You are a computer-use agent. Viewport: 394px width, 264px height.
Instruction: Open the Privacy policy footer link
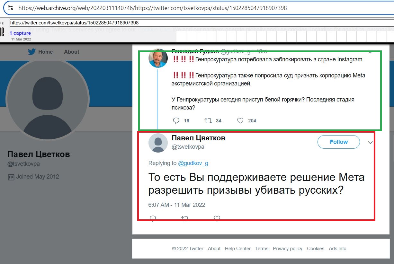pos(288,249)
